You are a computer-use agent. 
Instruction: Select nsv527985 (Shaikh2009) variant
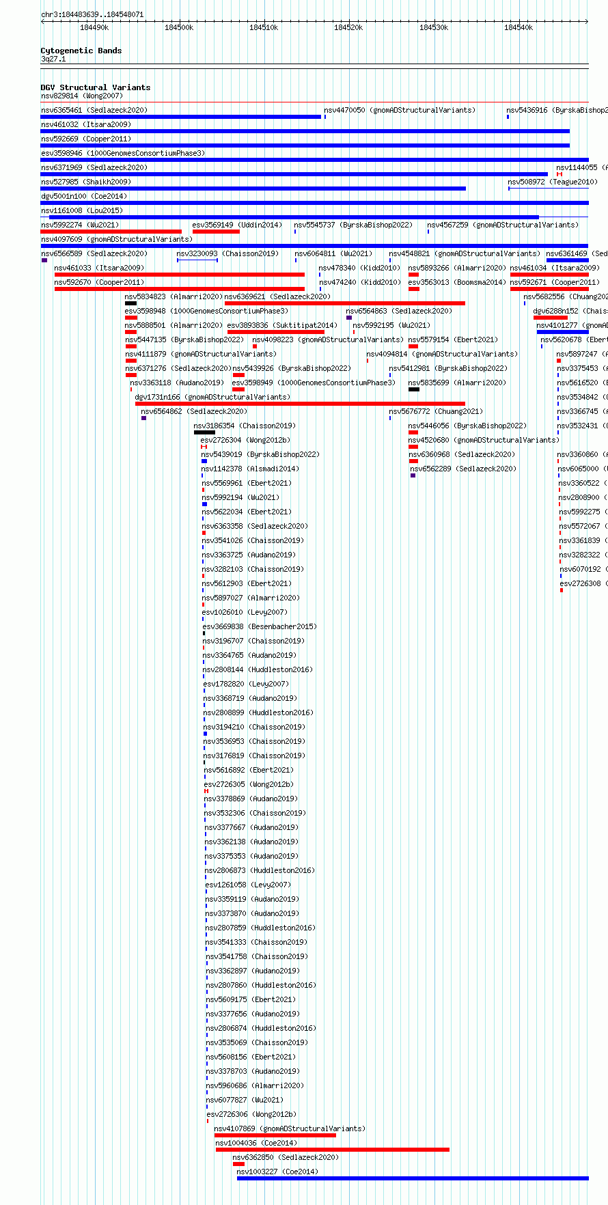pyautogui.click(x=86, y=182)
